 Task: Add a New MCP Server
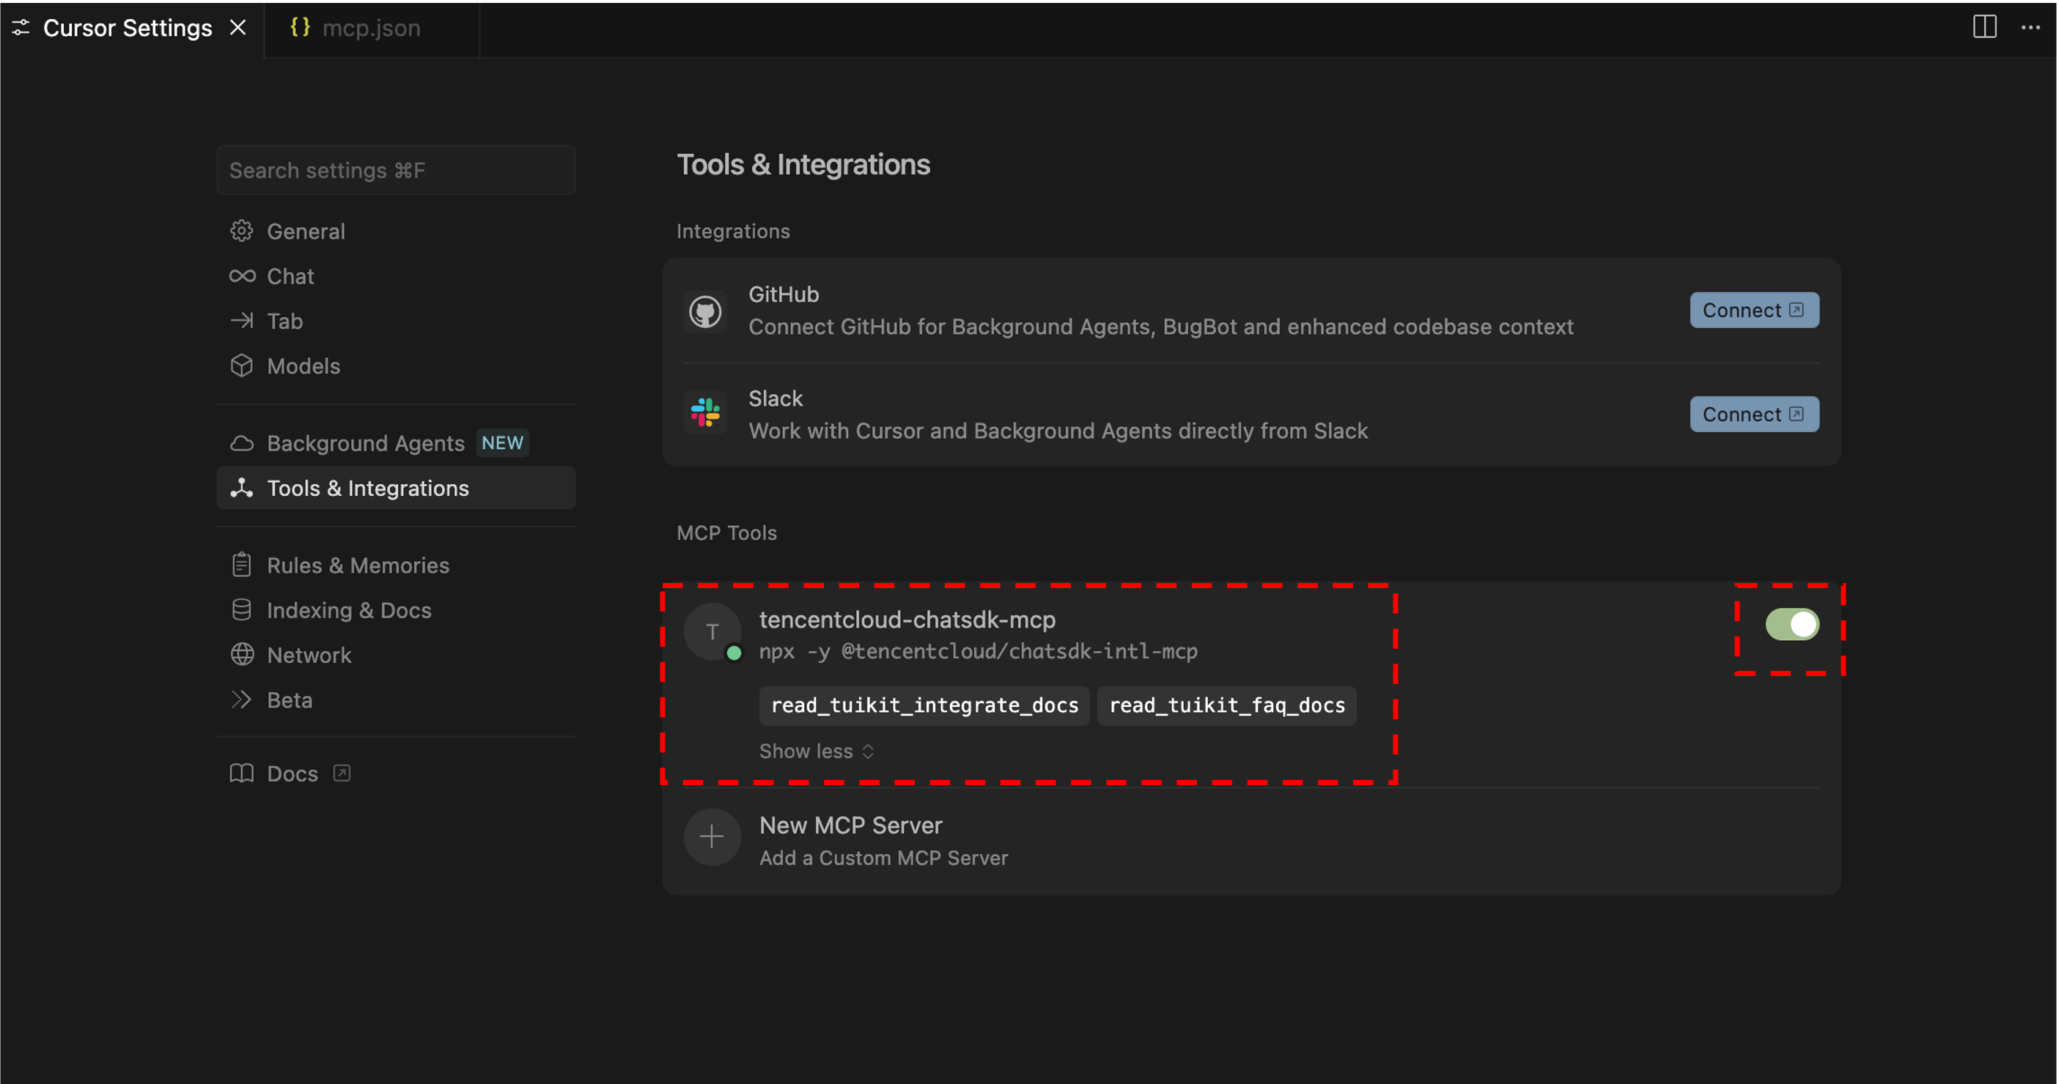(1250, 839)
